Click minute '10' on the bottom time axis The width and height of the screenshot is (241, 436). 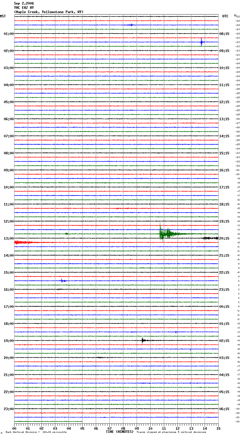150,428
